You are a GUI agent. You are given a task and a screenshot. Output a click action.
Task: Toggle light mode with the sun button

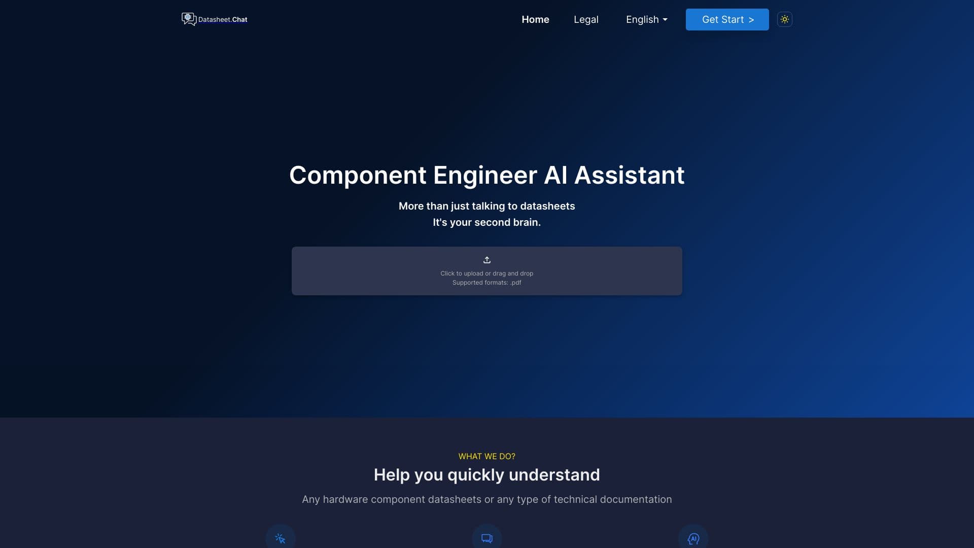tap(784, 19)
